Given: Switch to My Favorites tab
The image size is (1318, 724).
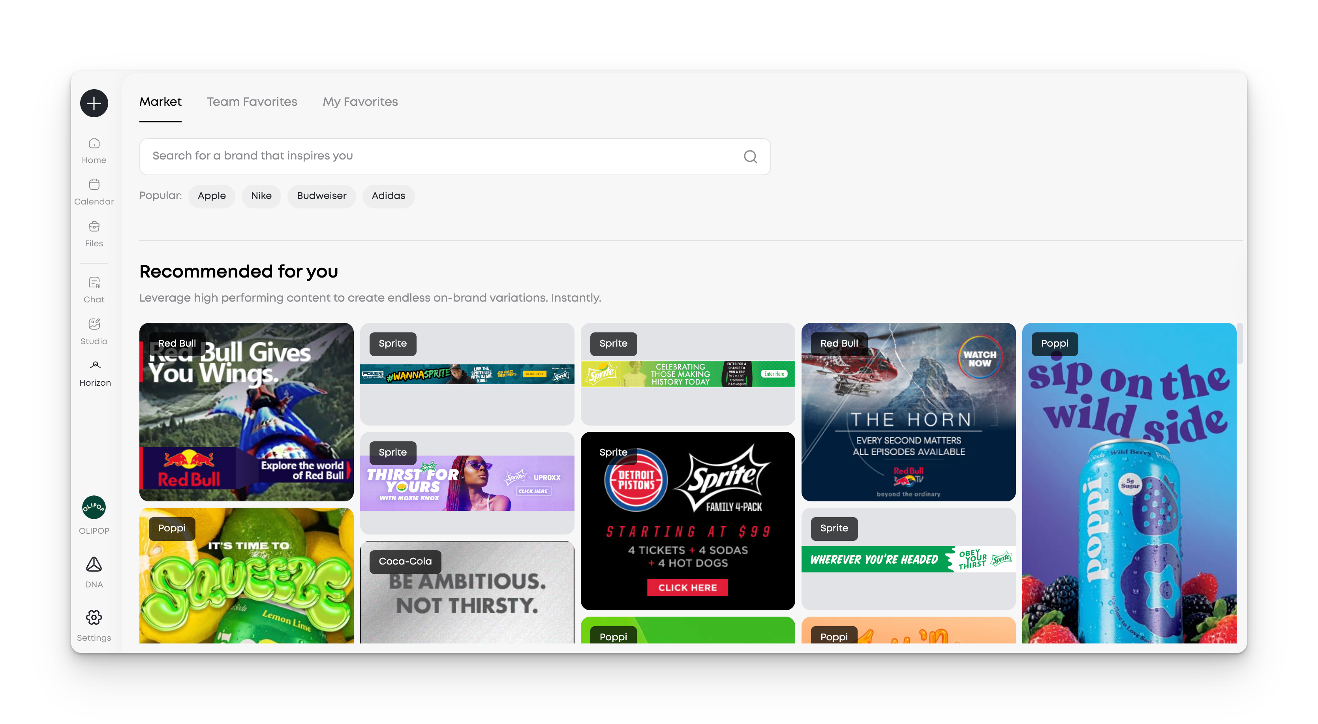Looking at the screenshot, I should [x=360, y=102].
